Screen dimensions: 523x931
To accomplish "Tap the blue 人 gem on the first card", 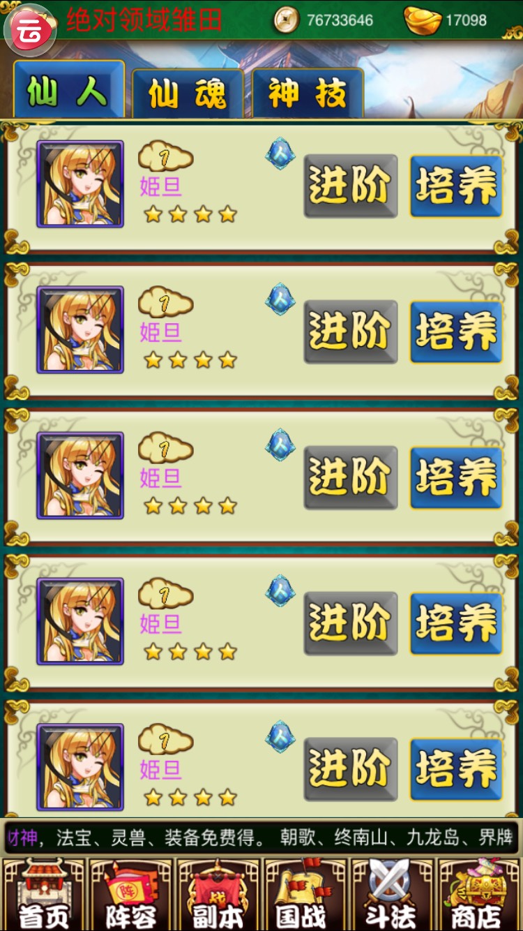I will pos(280,154).
